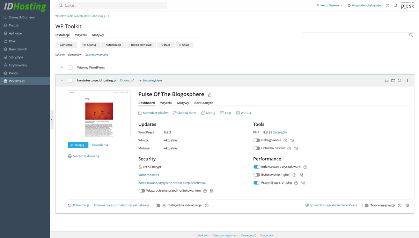The image size is (419, 238).
Task: Open the Vulnerabilities link
Action: click(148, 175)
